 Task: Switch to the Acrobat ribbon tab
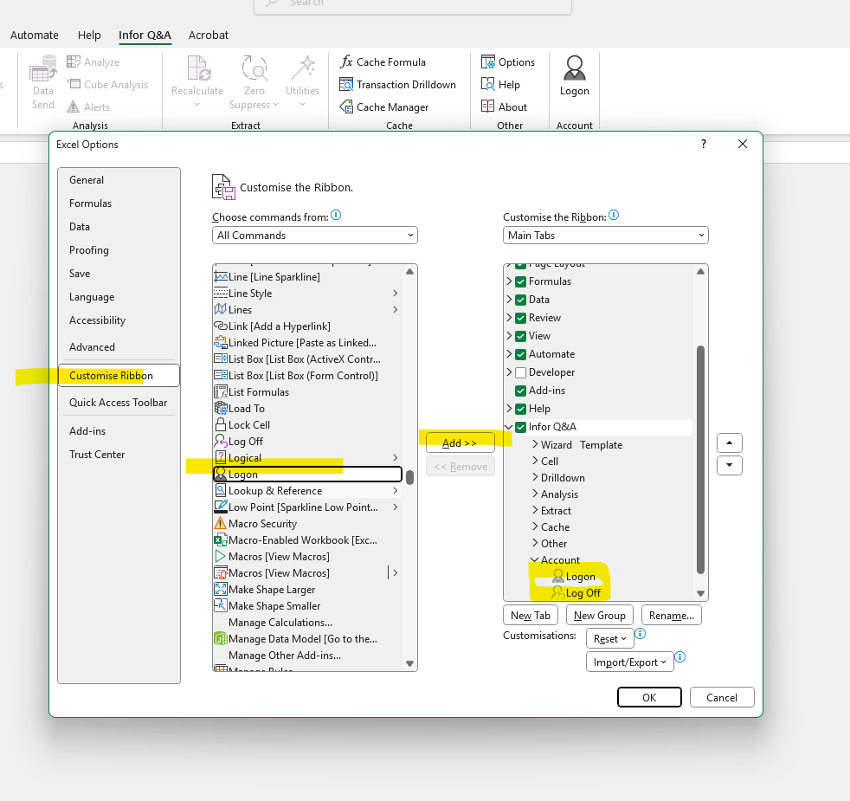click(x=208, y=36)
